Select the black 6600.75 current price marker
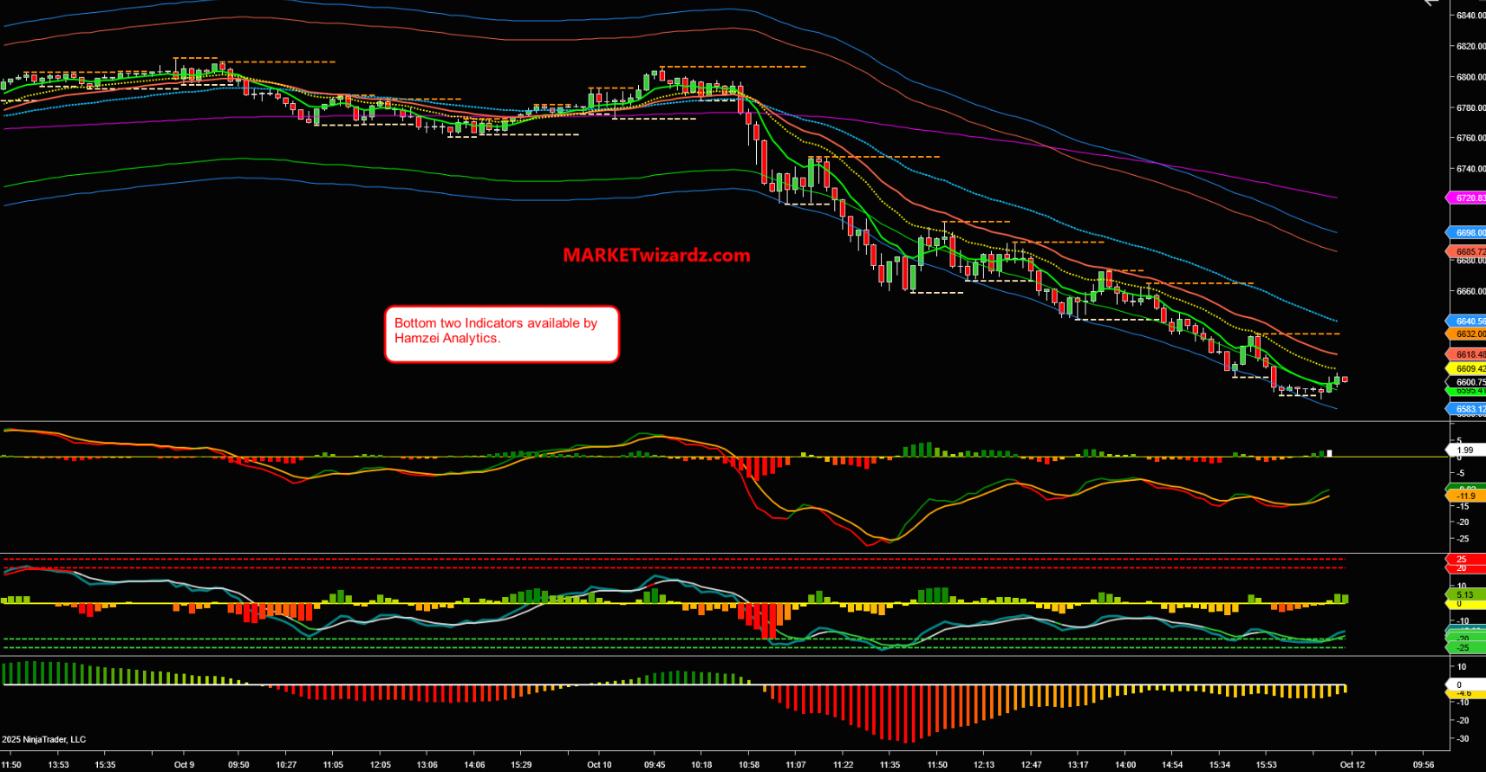Viewport: 1486px width, 772px height. click(x=1468, y=382)
